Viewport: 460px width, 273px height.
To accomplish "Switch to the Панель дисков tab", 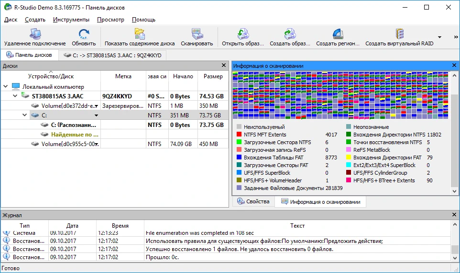I will coord(29,55).
